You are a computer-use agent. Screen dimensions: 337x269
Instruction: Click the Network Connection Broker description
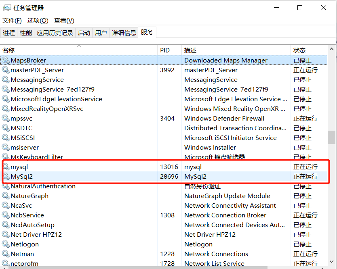pos(225,215)
